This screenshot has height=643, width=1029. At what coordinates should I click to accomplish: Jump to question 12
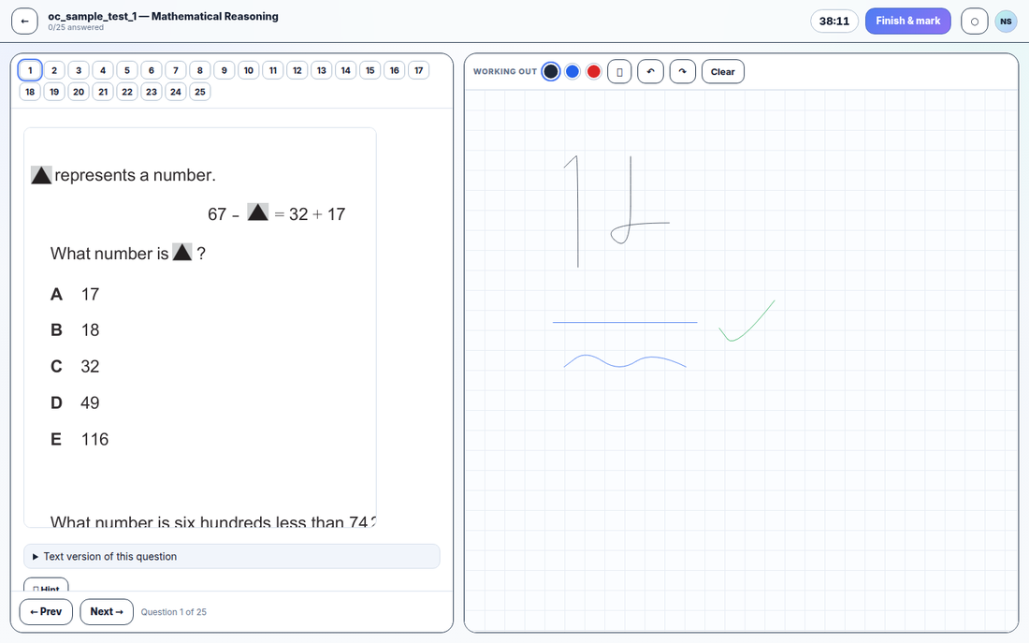[297, 70]
